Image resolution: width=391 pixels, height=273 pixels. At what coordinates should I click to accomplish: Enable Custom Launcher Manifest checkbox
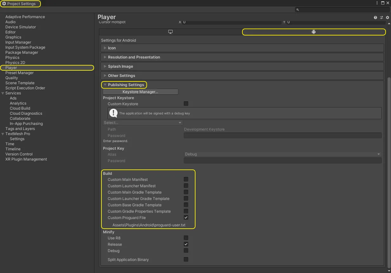tap(186, 186)
